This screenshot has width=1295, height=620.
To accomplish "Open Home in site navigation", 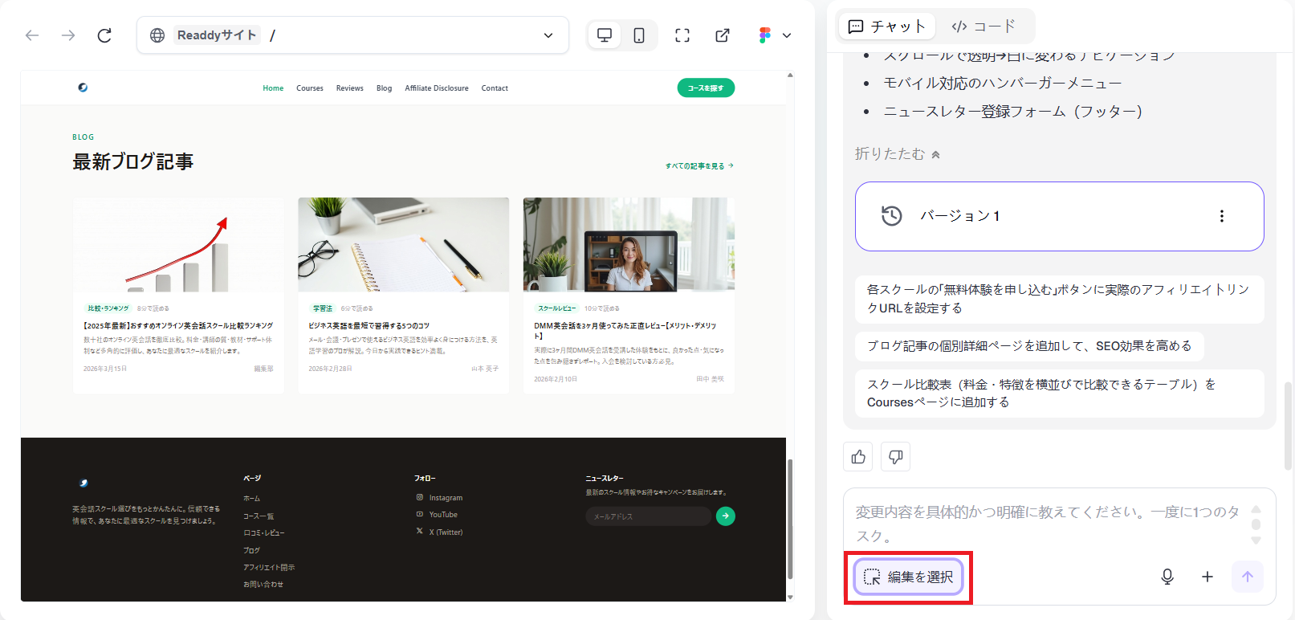I will tap(273, 88).
